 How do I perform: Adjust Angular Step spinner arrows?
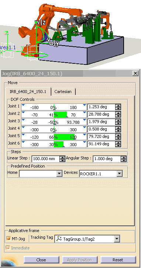(x=124, y=159)
